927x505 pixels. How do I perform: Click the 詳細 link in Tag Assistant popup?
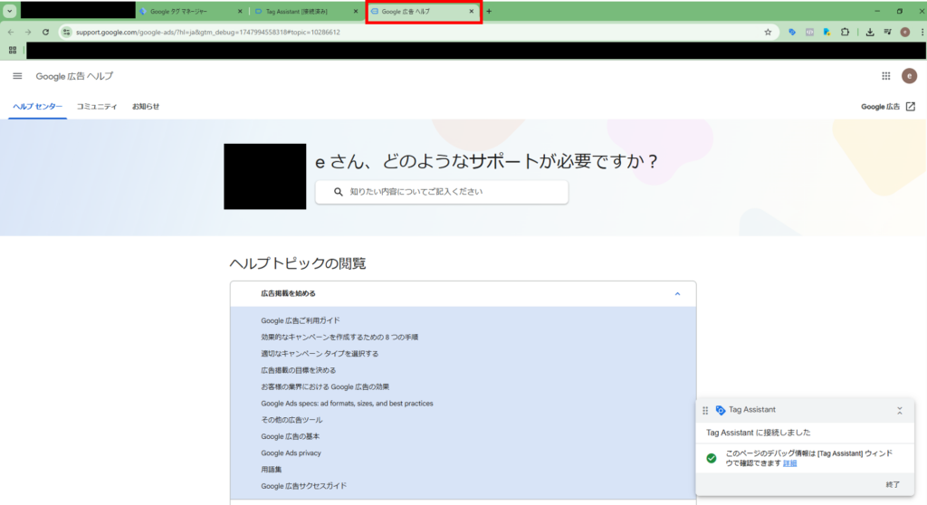click(x=789, y=463)
